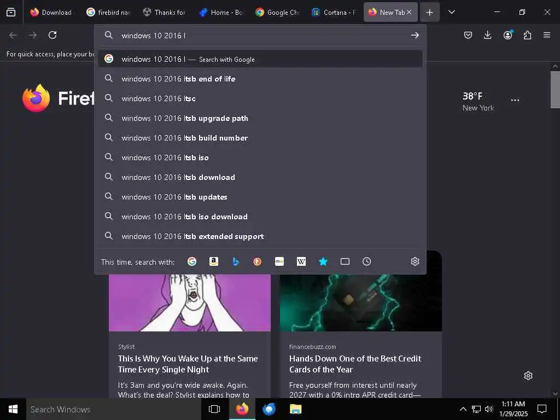
Task: Open the taskbar clock showing 1:11 AM
Action: [x=513, y=409]
